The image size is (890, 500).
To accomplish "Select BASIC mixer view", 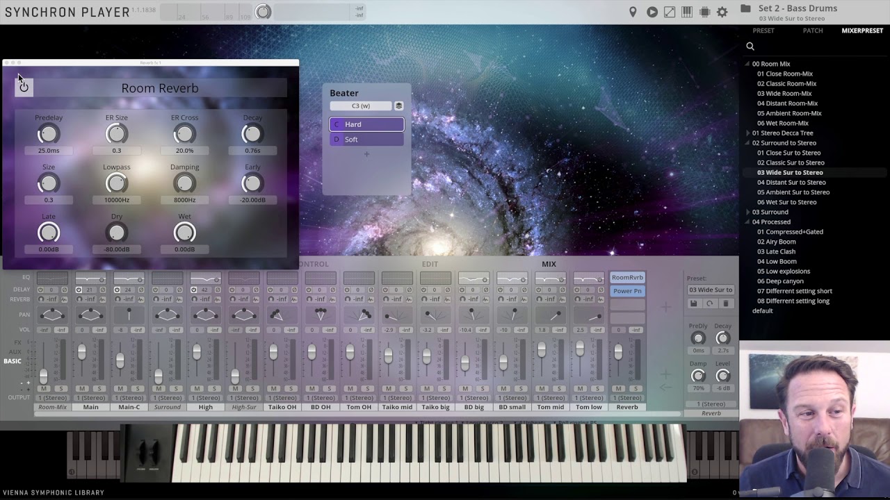I will [13, 361].
